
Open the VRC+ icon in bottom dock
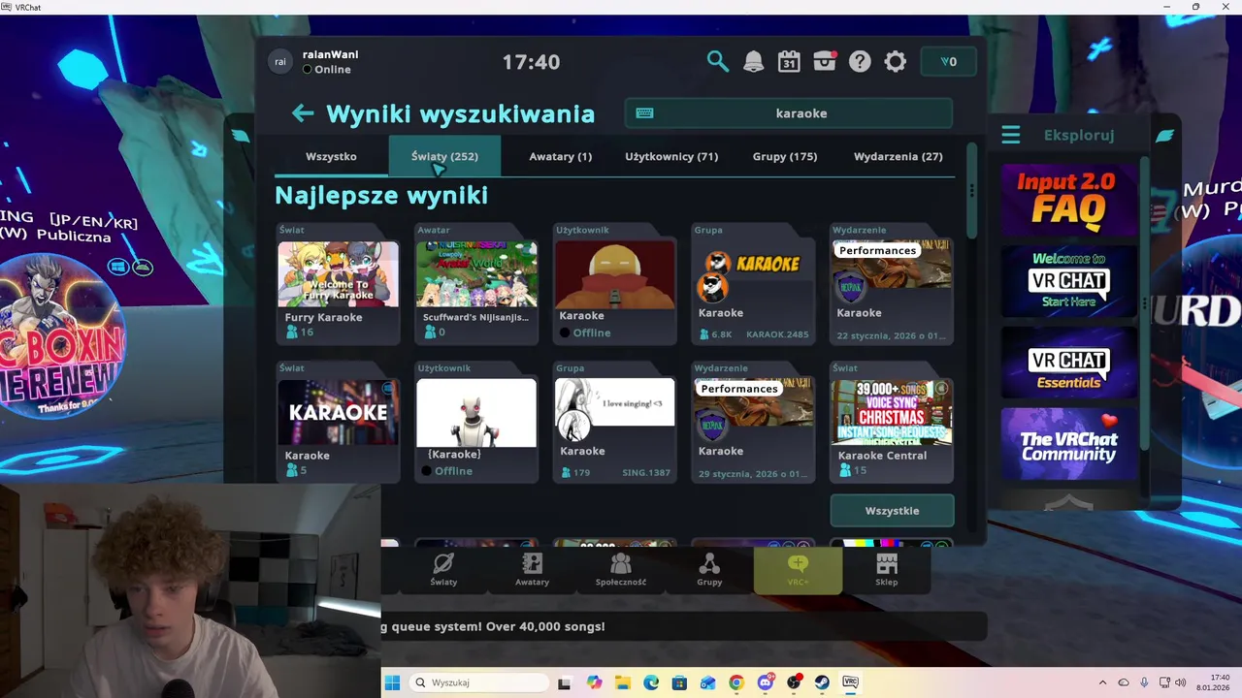click(798, 569)
